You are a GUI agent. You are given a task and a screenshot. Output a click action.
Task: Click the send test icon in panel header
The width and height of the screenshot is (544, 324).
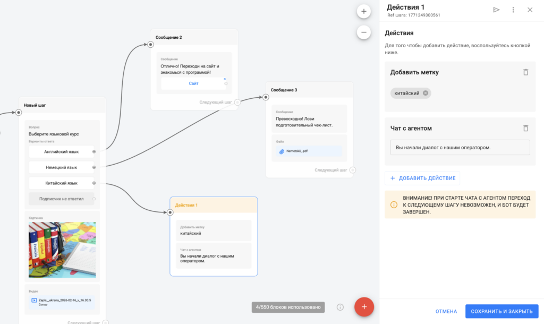point(496,10)
